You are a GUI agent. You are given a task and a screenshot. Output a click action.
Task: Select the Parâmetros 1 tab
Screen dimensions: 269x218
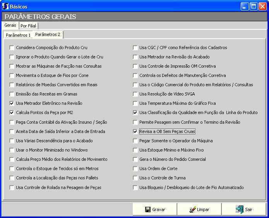pos(18,35)
